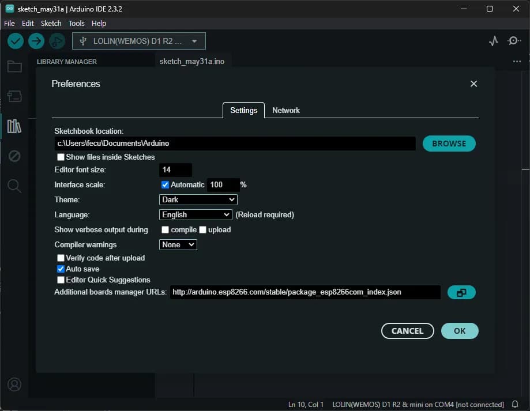Open the additional URLs editor window icon
The height and width of the screenshot is (411, 530).
tap(461, 292)
